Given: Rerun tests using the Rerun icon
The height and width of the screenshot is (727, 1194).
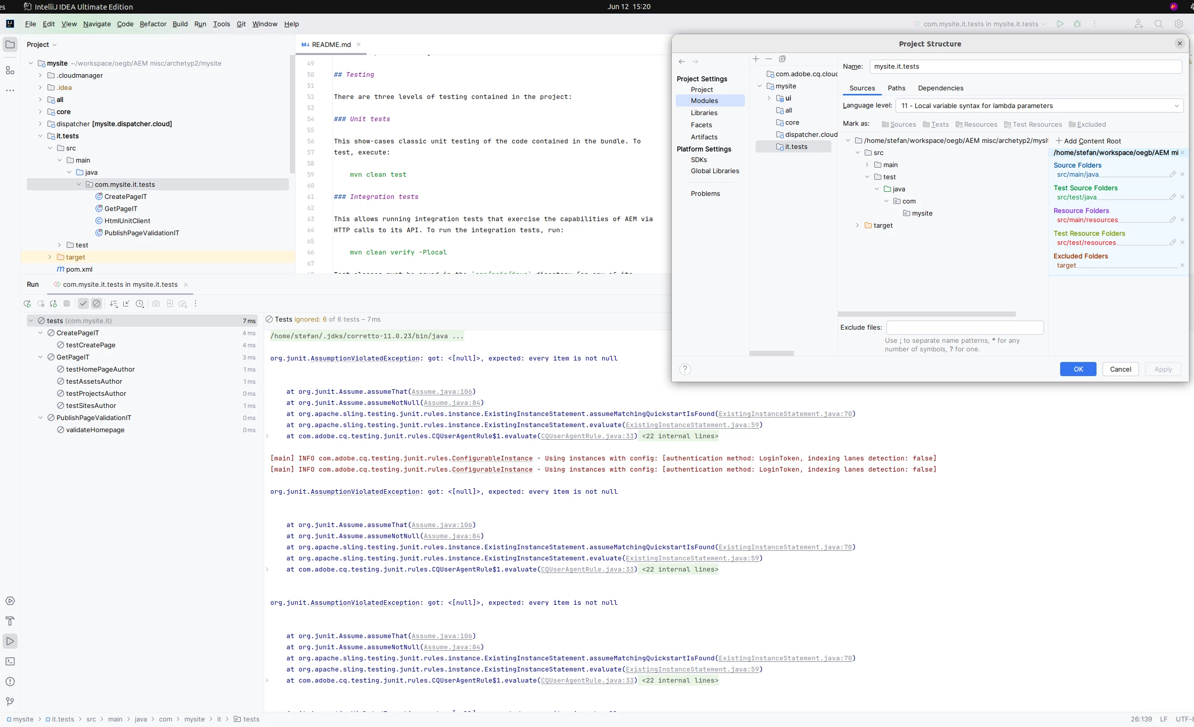Looking at the screenshot, I should pos(27,304).
